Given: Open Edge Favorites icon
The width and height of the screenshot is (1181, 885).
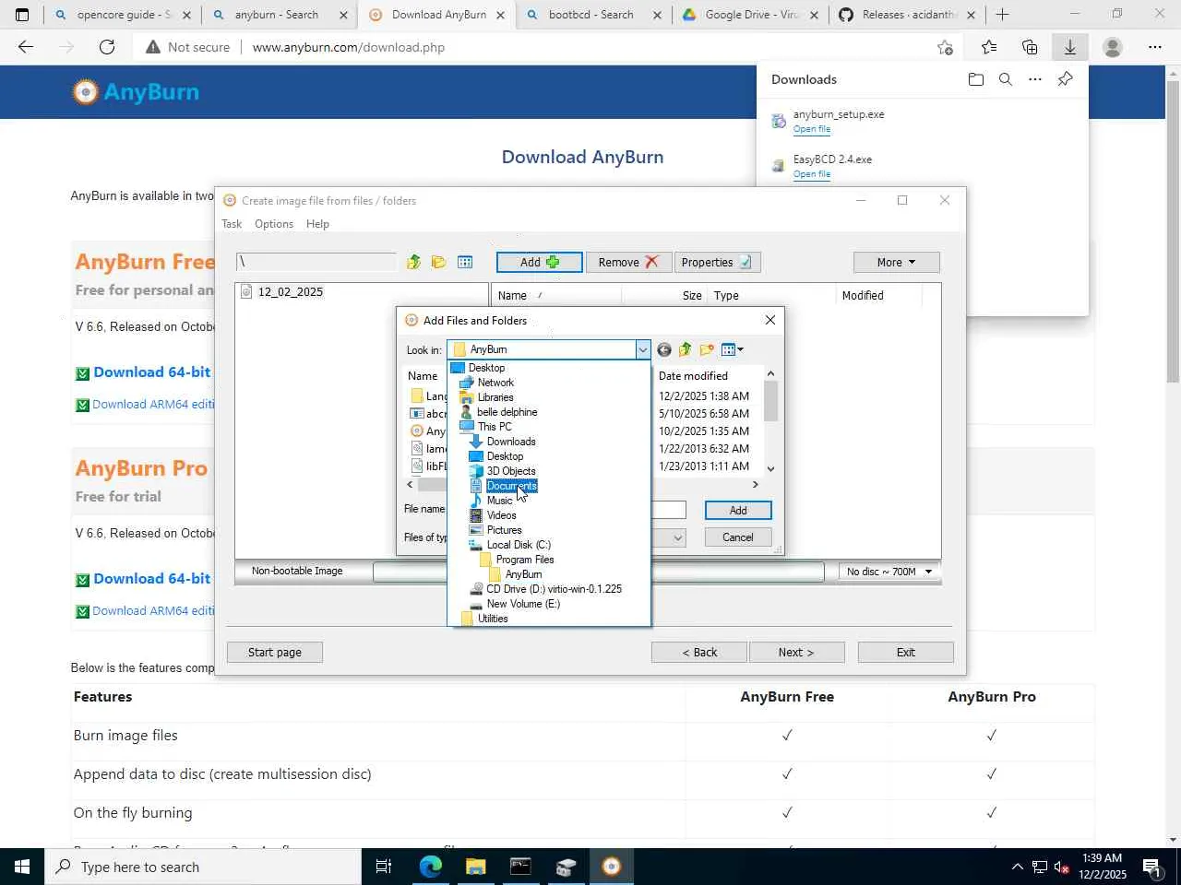Looking at the screenshot, I should coord(989,47).
